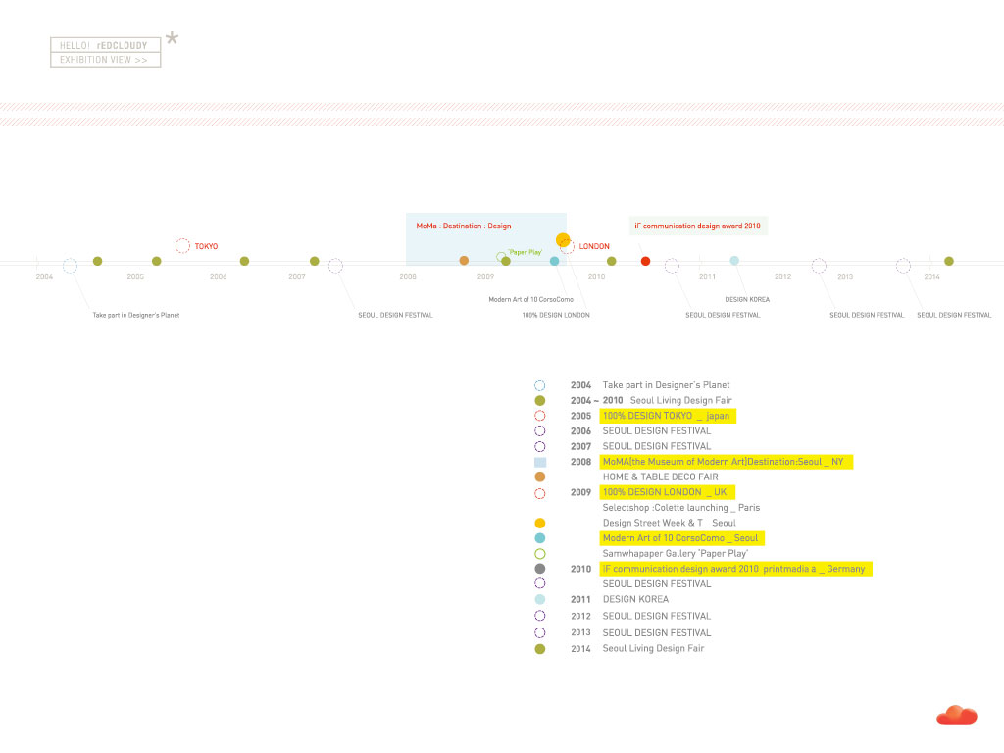This screenshot has height=753, width=1004.
Task: Click highlighted "Modern Art of 10 CorsoComo _ Seoul" text
Action: pyautogui.click(x=682, y=538)
